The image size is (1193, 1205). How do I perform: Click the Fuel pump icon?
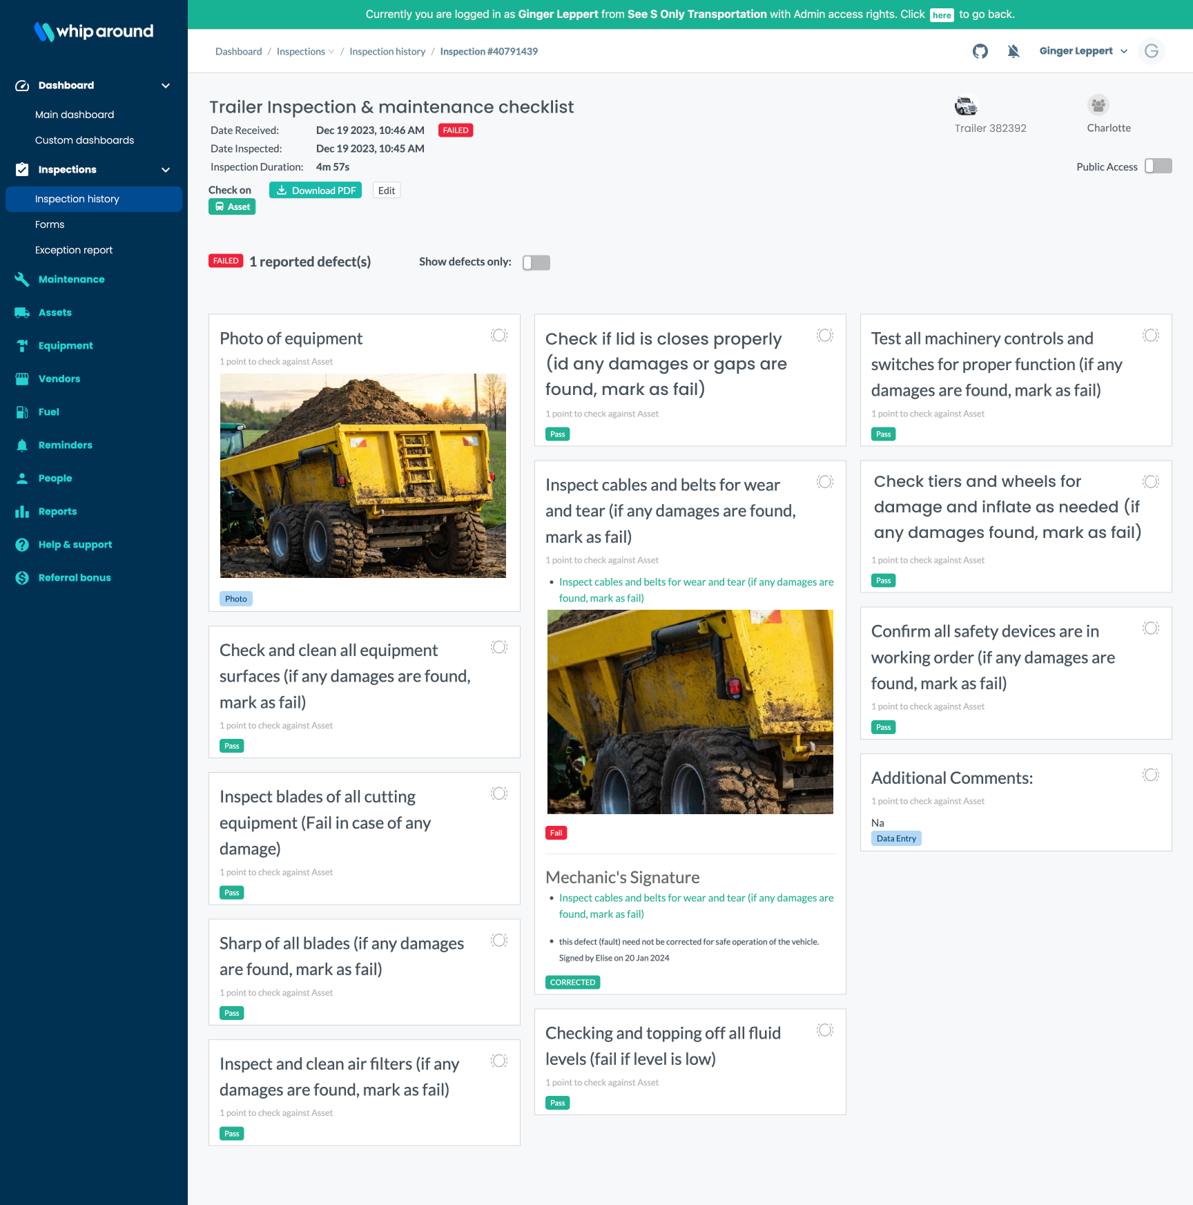[x=22, y=412]
